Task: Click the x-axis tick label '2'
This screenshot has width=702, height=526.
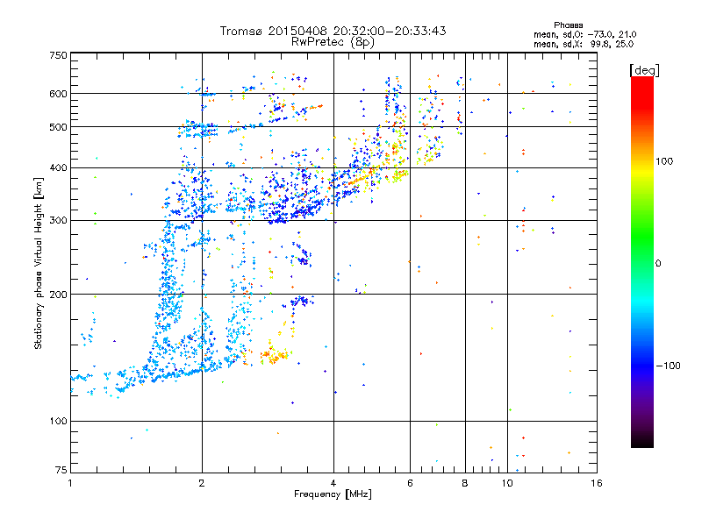Action: (202, 483)
